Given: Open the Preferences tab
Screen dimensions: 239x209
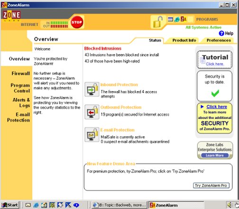Looking at the screenshot, I should (x=219, y=40).
